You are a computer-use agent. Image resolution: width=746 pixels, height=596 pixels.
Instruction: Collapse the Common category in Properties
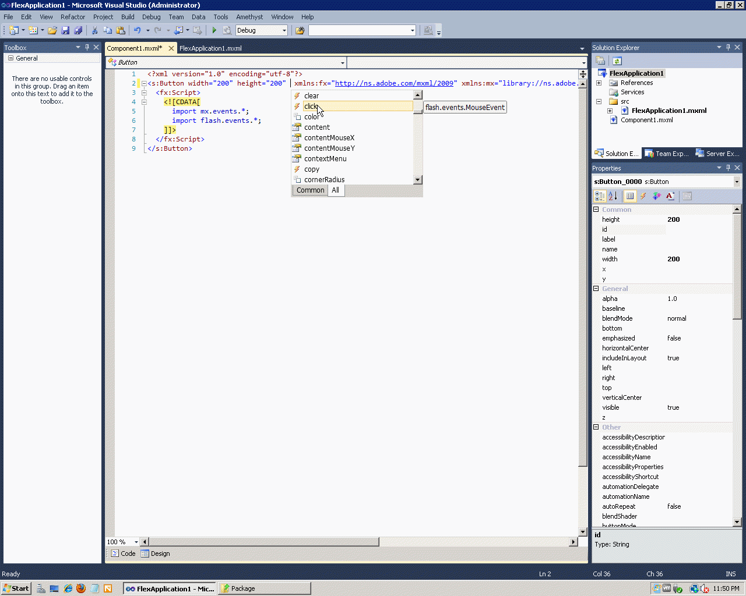596,210
